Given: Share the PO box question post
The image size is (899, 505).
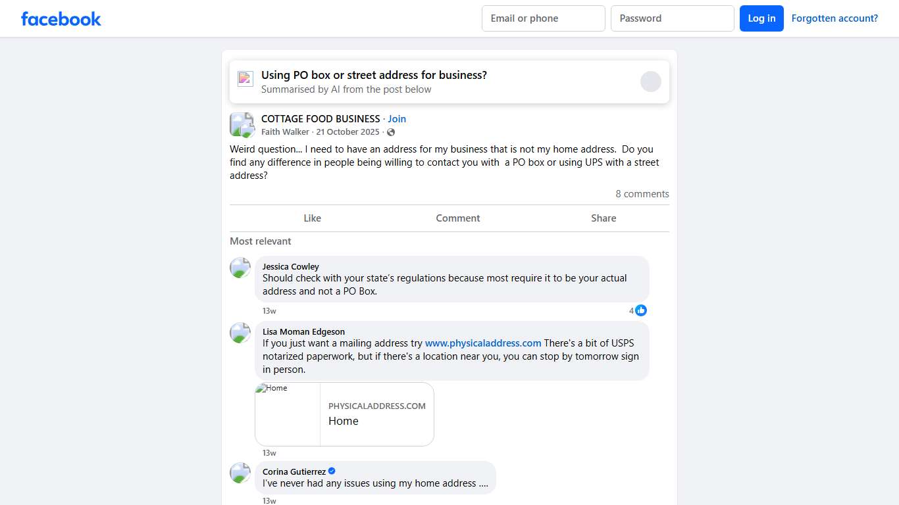Looking at the screenshot, I should [603, 218].
